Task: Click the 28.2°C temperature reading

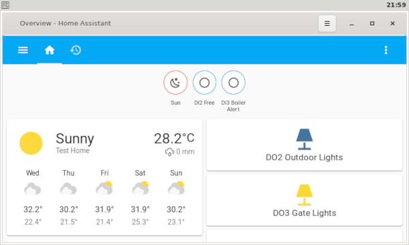Action: point(175,138)
